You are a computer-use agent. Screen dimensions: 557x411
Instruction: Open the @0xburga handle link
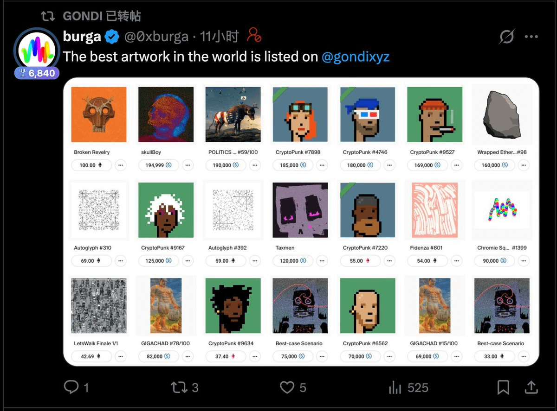point(156,36)
